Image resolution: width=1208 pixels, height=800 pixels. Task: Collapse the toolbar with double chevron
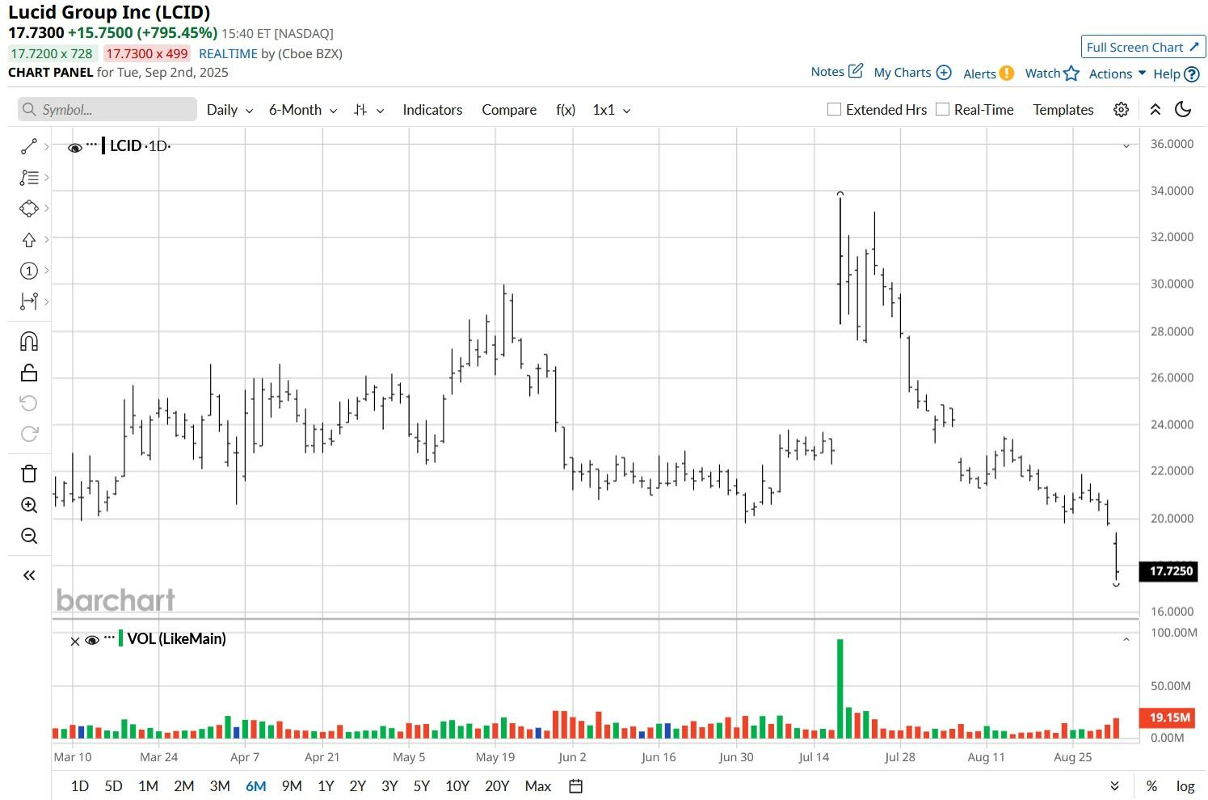point(1155,110)
